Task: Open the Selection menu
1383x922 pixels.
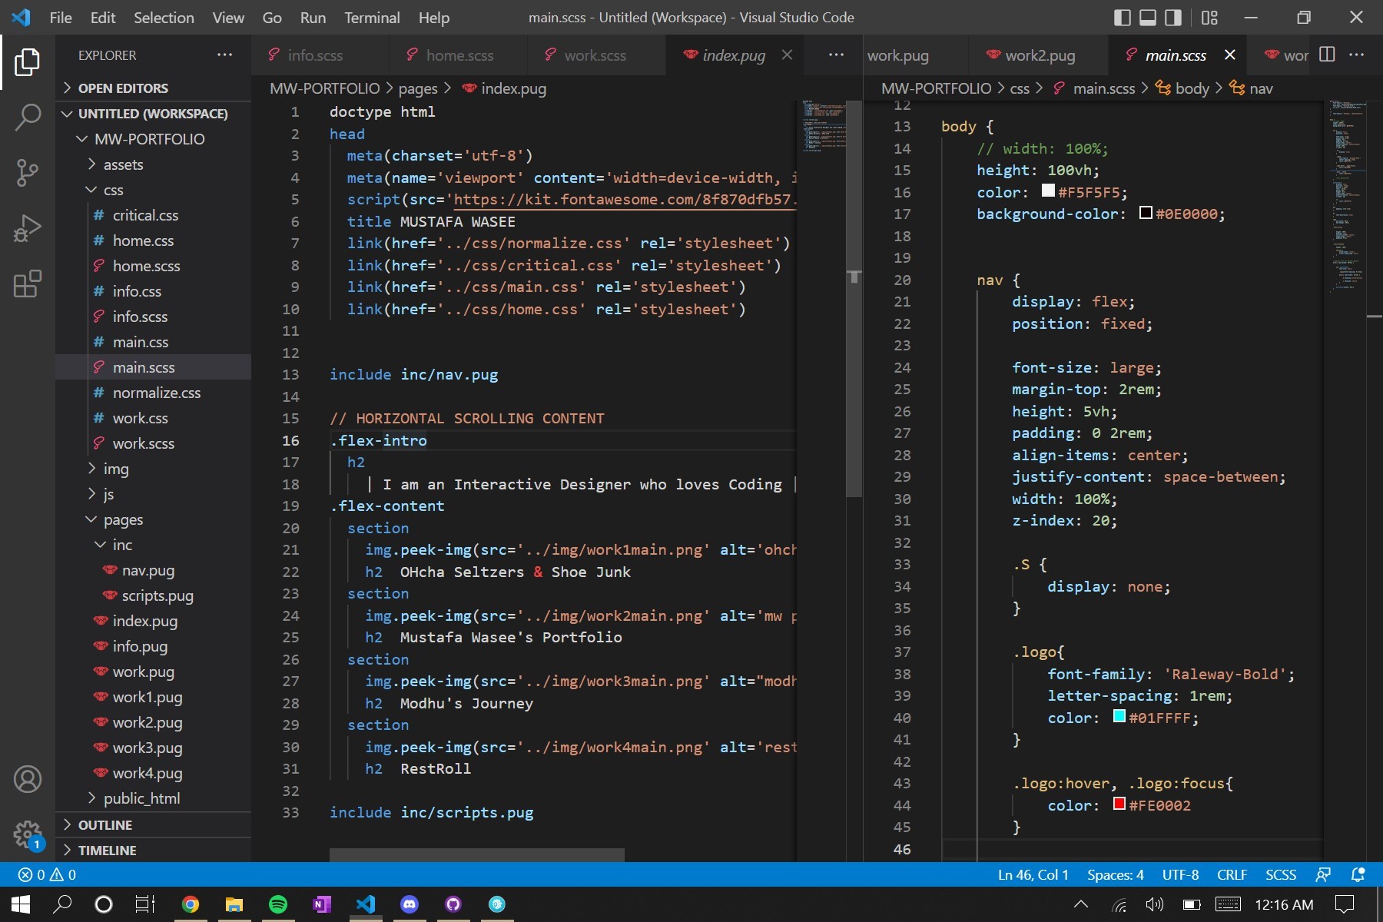Action: 164,17
